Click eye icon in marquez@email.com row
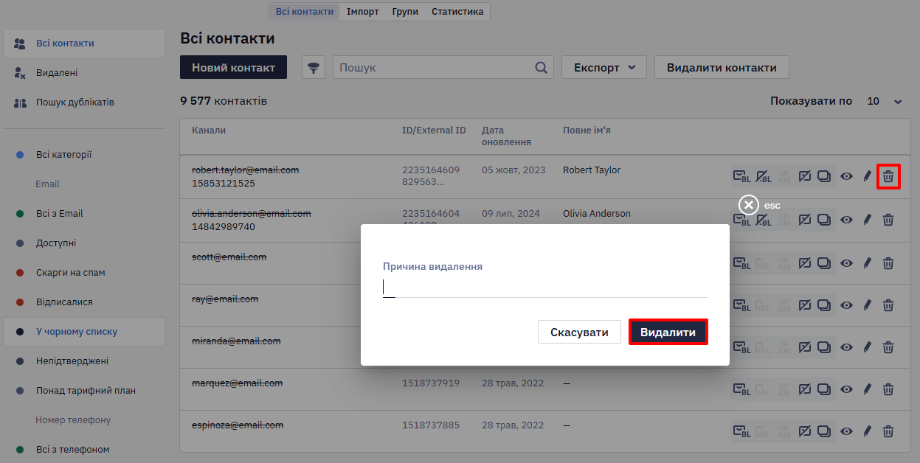The height and width of the screenshot is (463, 920). coord(847,389)
